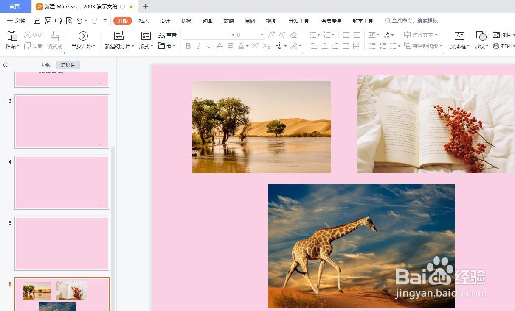
Task: Click the Picture (图片) insert icon
Action: (496, 35)
